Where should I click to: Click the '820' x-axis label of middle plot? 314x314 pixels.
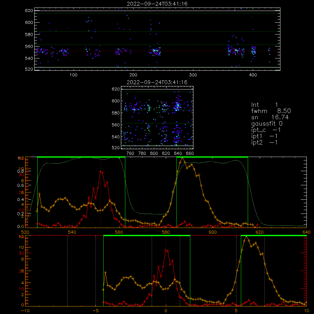(x=166, y=154)
